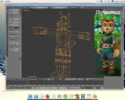Choose the viewport shading mode icon

coord(42,79)
